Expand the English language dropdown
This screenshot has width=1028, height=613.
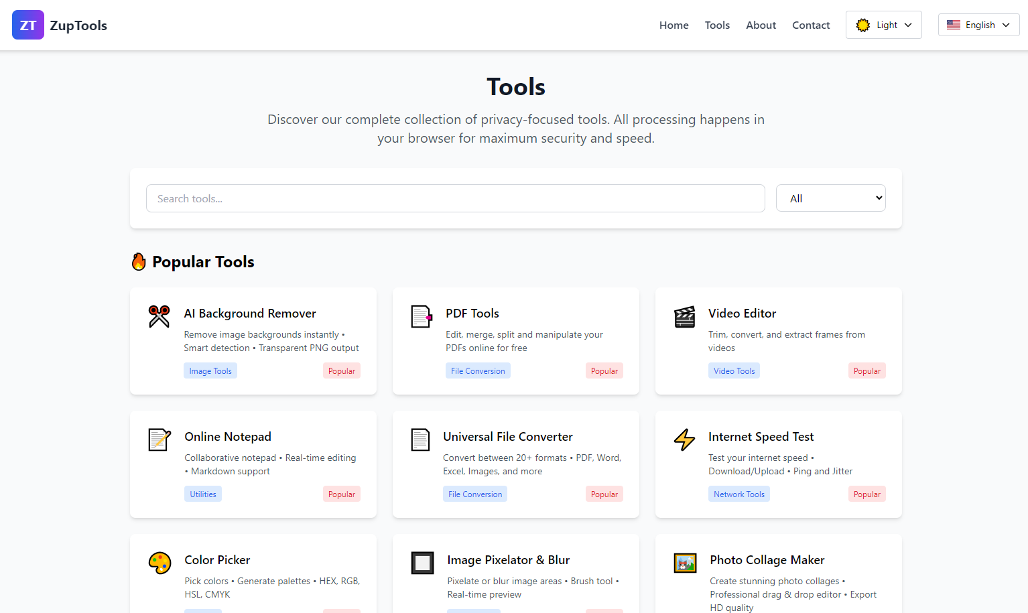click(978, 24)
